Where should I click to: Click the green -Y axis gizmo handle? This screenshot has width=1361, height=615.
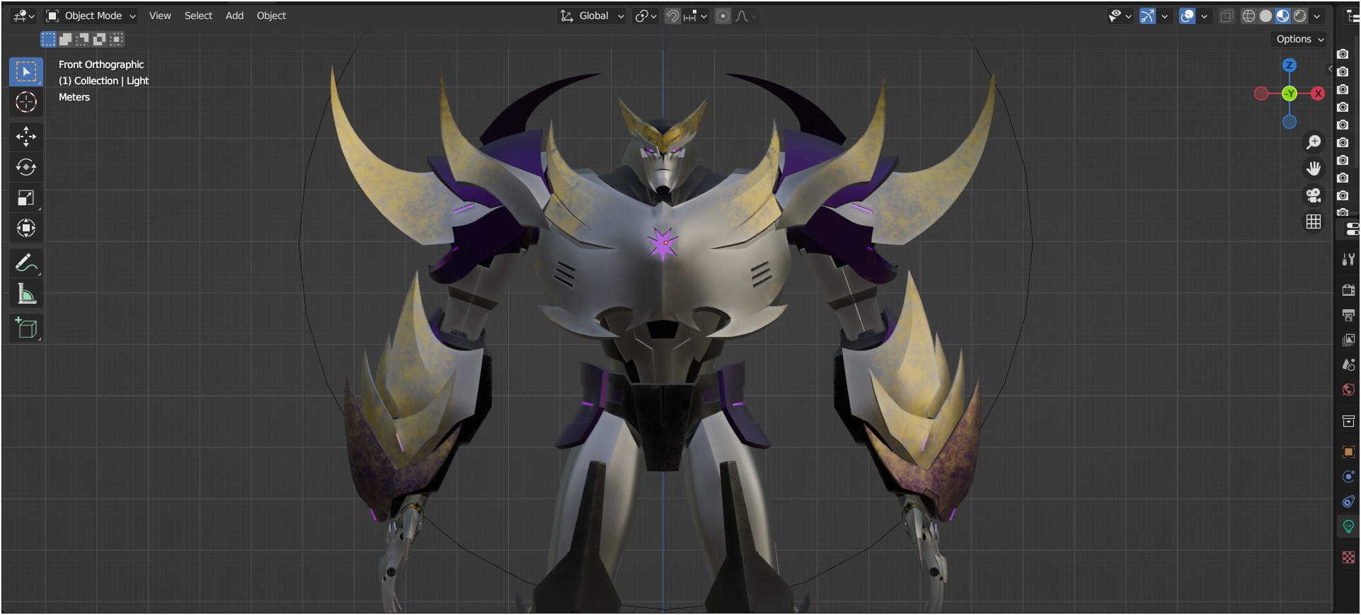coord(1290,93)
